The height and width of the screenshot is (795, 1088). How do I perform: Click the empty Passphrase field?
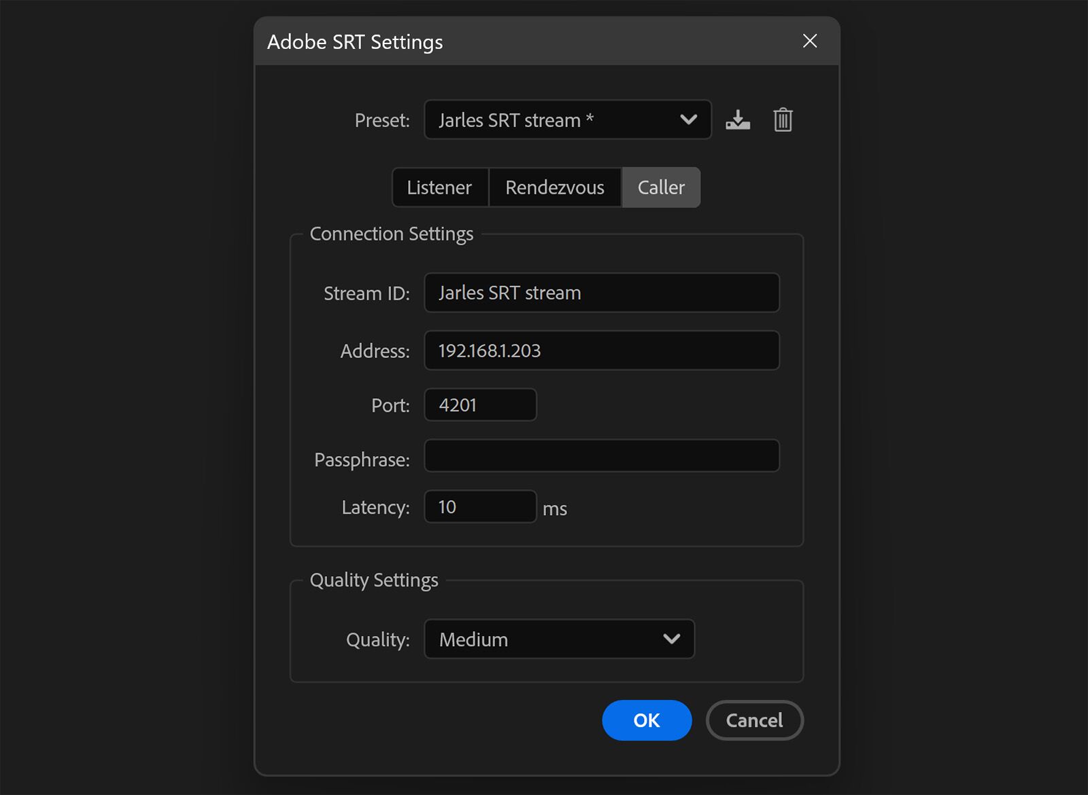coord(601,456)
